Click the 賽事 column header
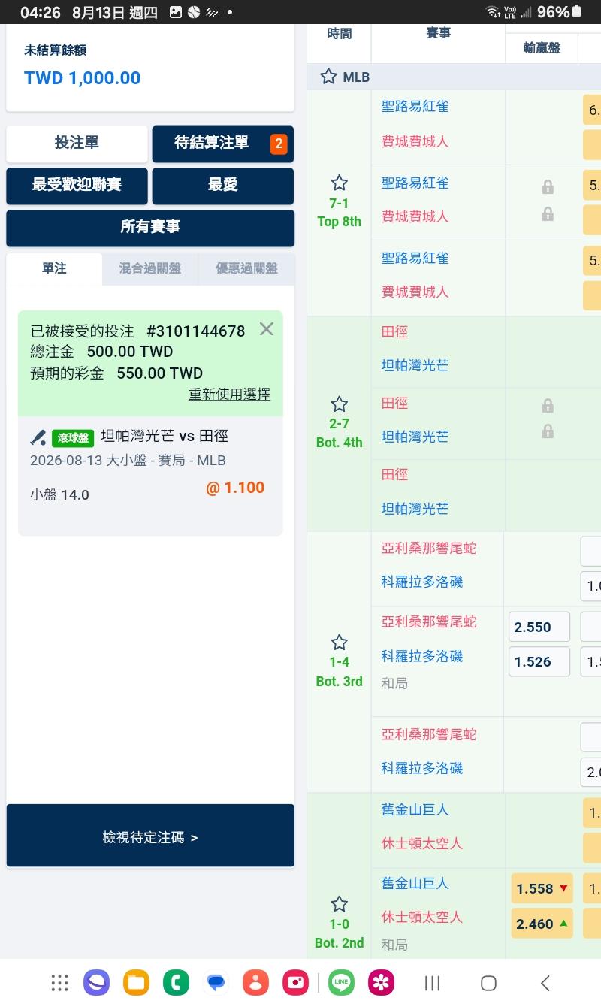Viewport: 601px width, 1007px height. click(x=438, y=34)
